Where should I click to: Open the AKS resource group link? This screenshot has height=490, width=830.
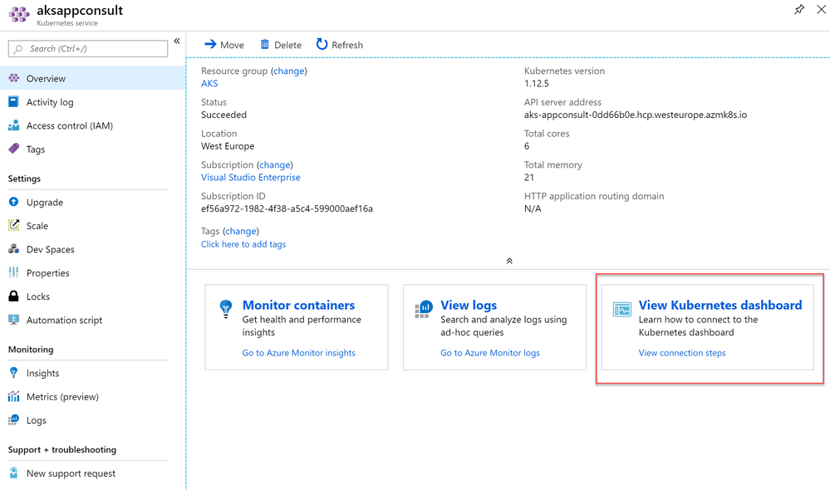tap(209, 84)
